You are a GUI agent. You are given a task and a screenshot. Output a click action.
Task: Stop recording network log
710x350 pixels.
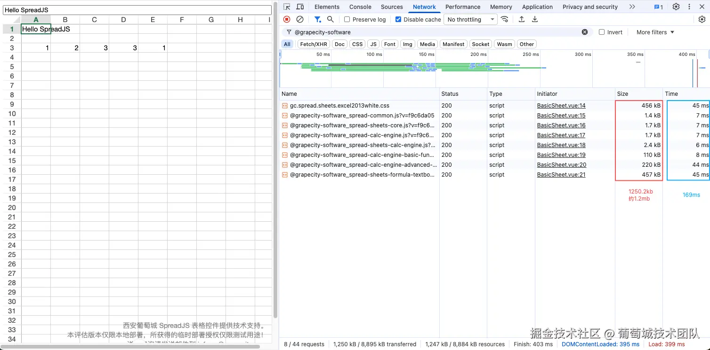point(287,19)
